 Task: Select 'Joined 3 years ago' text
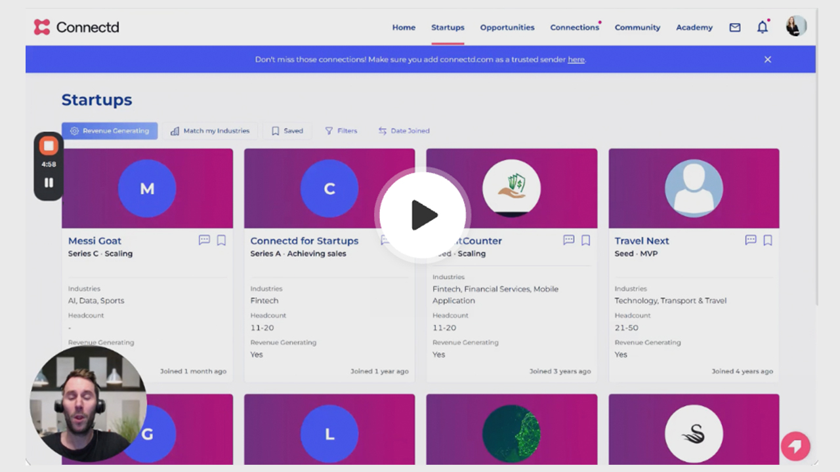(560, 371)
